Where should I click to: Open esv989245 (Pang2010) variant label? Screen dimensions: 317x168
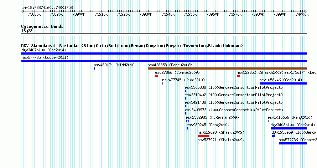[x=208, y=125]
